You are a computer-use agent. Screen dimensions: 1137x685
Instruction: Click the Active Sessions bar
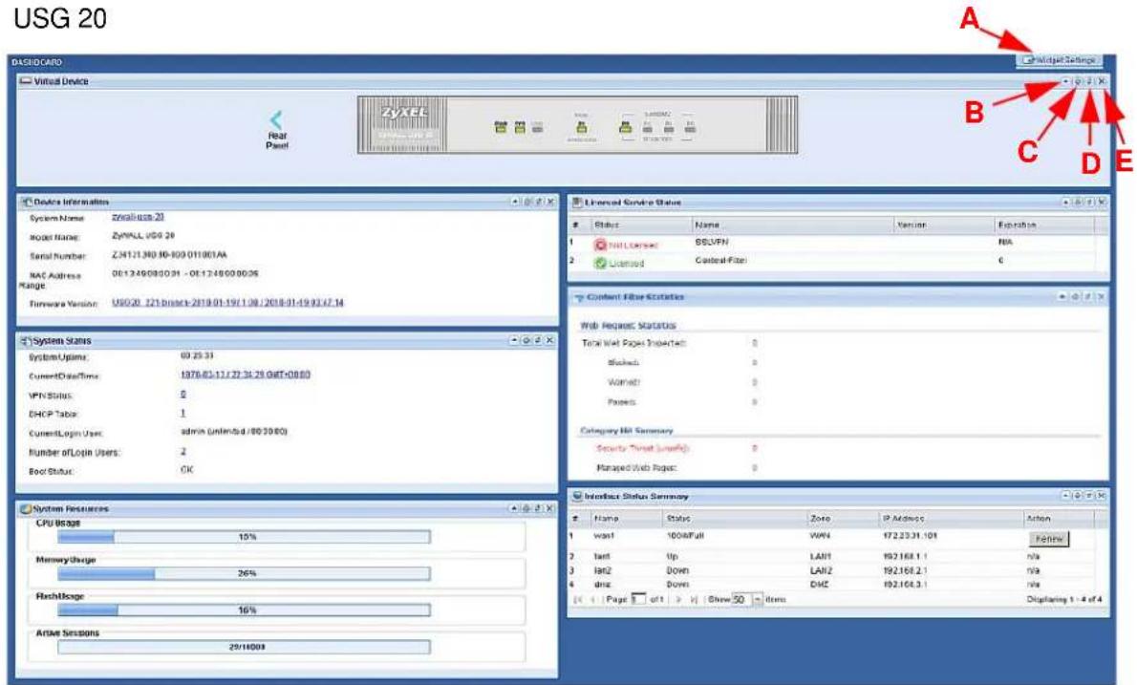click(245, 647)
